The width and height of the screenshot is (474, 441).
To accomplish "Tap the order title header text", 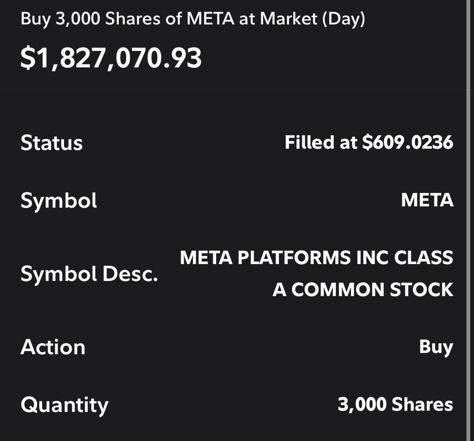I will pos(193,19).
